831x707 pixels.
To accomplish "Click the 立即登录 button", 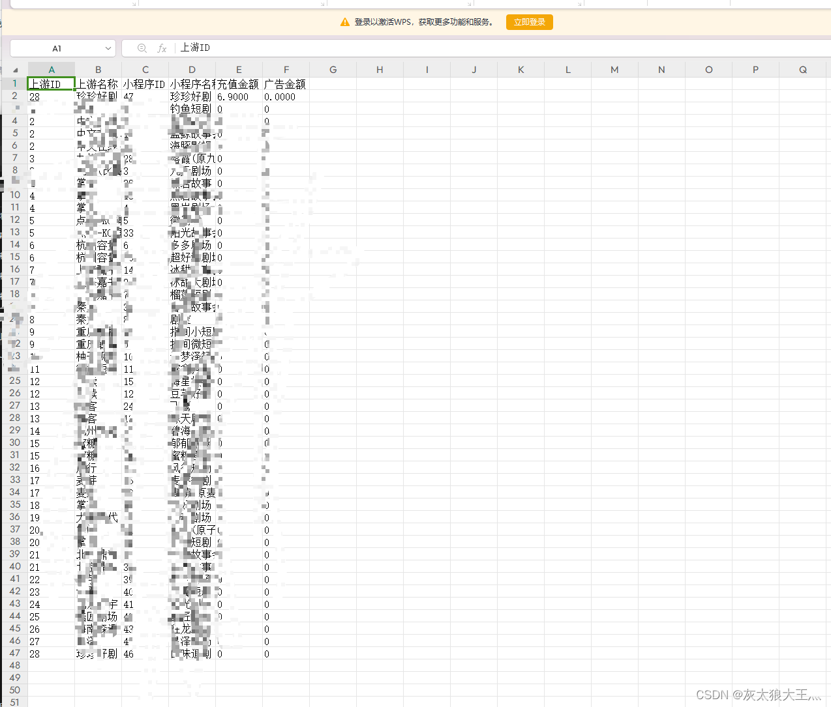I will click(x=529, y=22).
